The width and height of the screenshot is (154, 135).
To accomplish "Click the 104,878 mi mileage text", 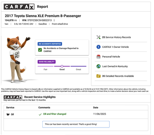I will coord(11,20).
